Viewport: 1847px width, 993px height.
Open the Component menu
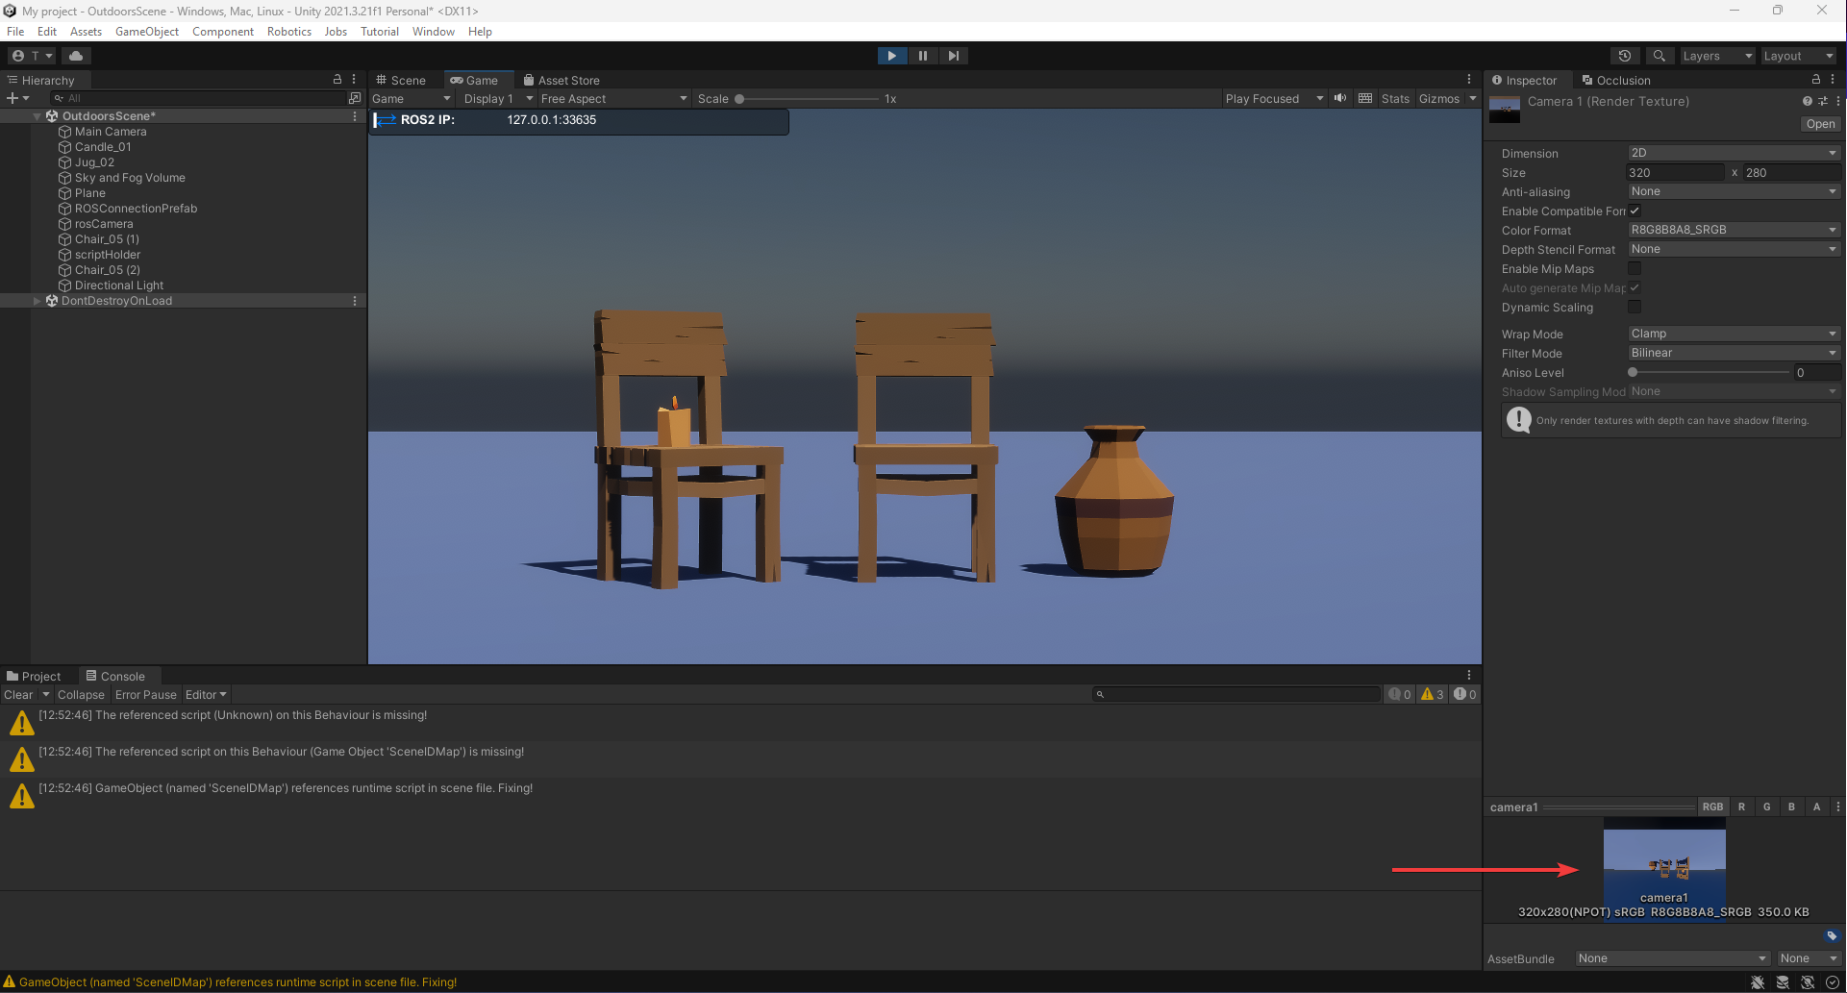(x=223, y=32)
